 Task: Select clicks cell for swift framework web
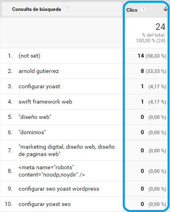pyautogui.click(x=153, y=102)
